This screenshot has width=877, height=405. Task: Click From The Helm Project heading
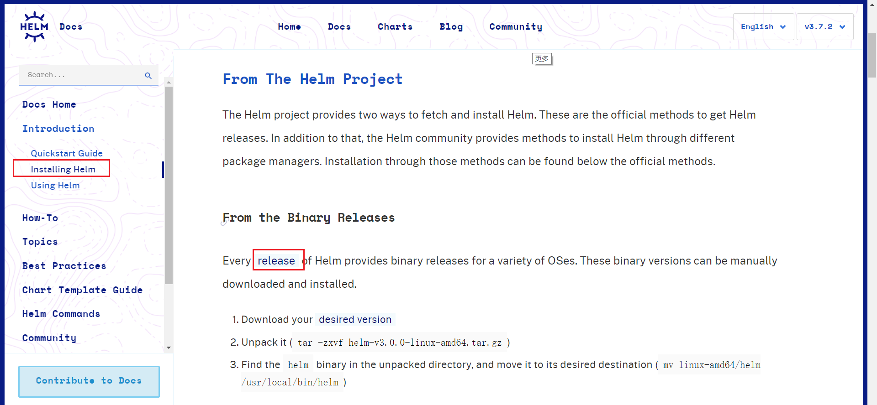pos(312,79)
